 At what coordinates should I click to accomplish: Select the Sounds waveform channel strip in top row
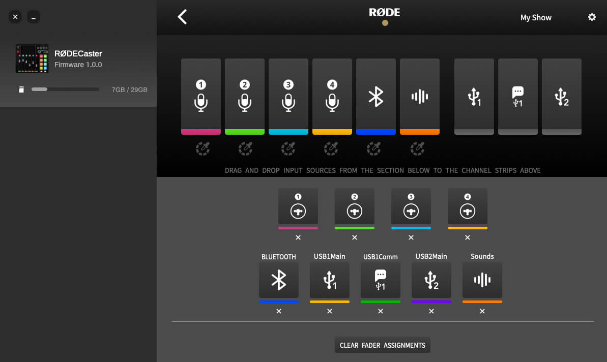[420, 96]
